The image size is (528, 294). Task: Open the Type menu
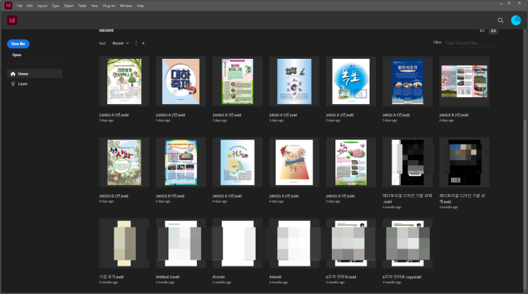point(55,6)
